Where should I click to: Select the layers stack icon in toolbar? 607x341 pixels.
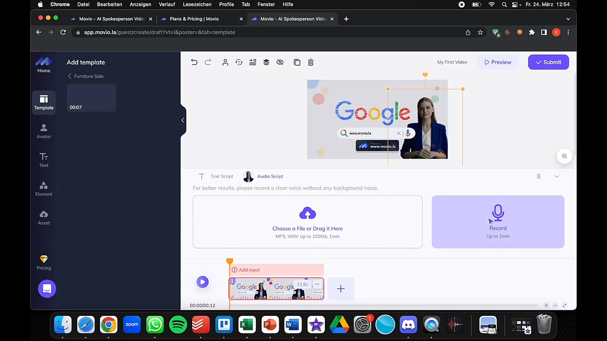[267, 62]
